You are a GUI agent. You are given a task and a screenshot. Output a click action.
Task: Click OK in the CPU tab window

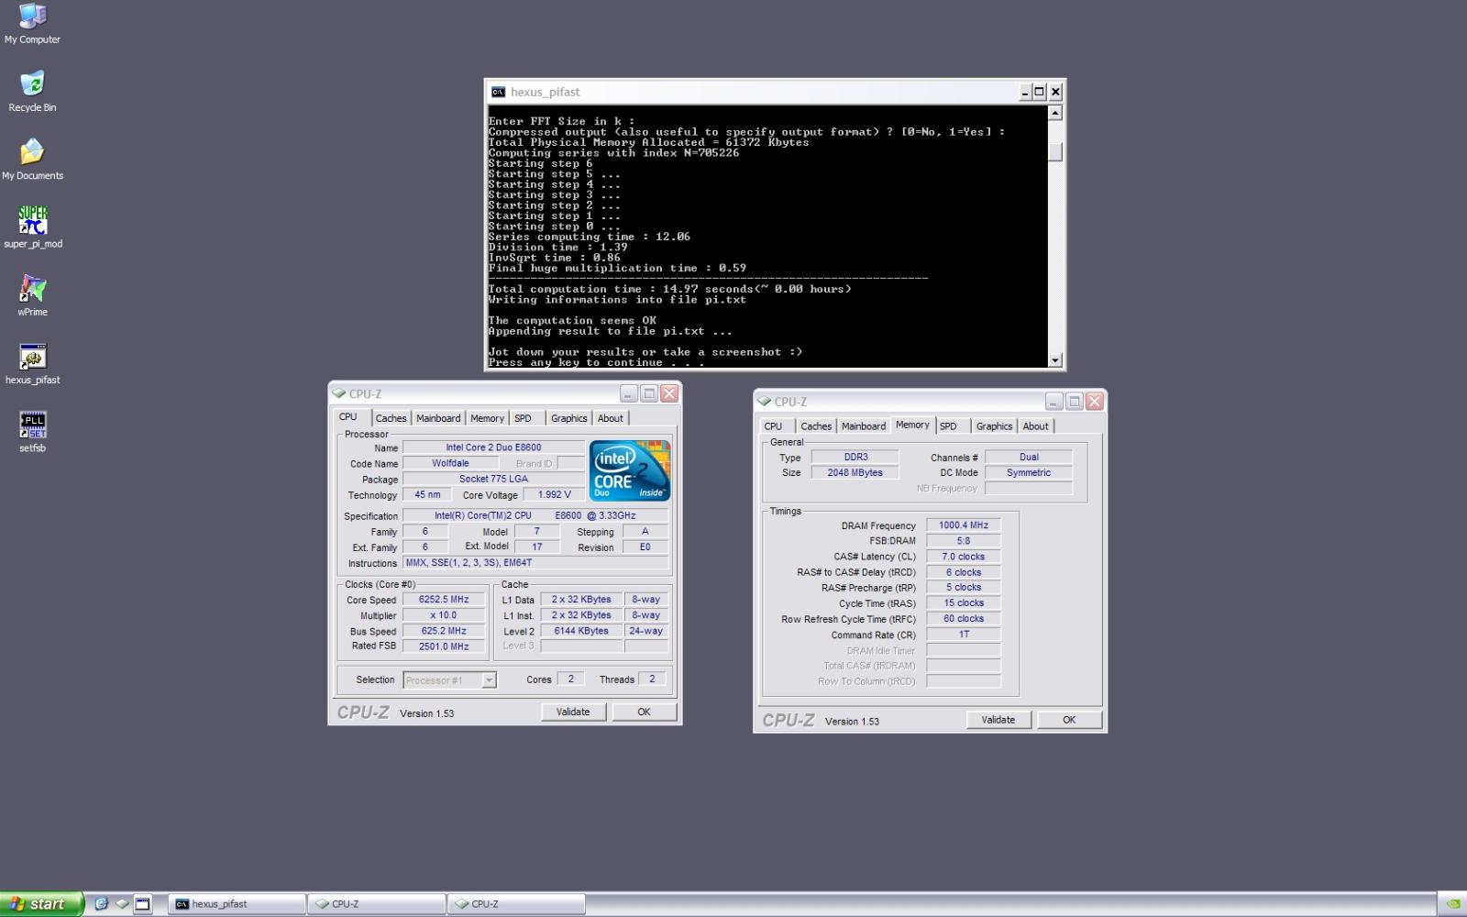pyautogui.click(x=644, y=712)
